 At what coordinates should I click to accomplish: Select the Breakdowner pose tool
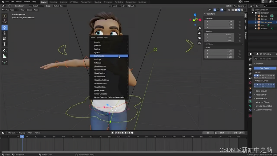(x=5, y=63)
